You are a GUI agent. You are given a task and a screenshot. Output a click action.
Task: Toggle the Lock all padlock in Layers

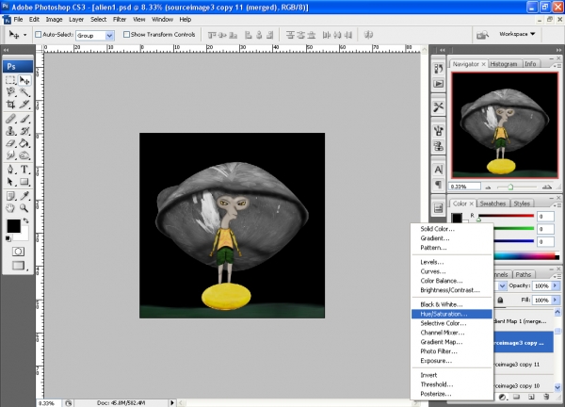[500, 300]
